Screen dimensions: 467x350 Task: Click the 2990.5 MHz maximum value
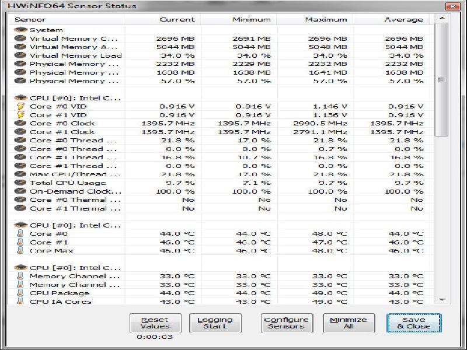(x=320, y=123)
